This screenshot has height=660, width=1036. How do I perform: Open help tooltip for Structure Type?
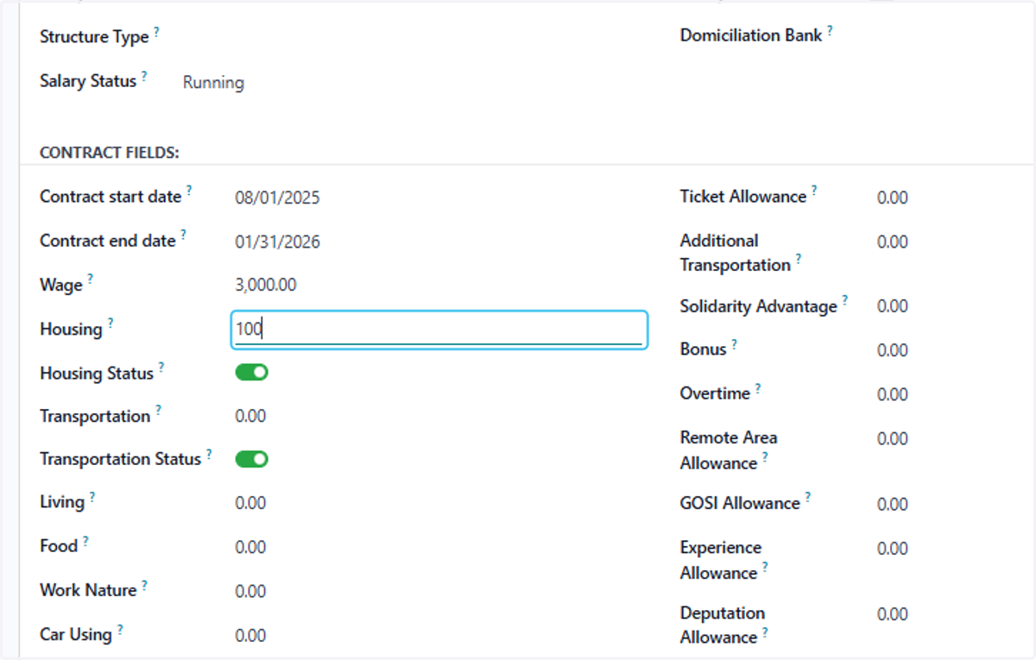click(156, 32)
